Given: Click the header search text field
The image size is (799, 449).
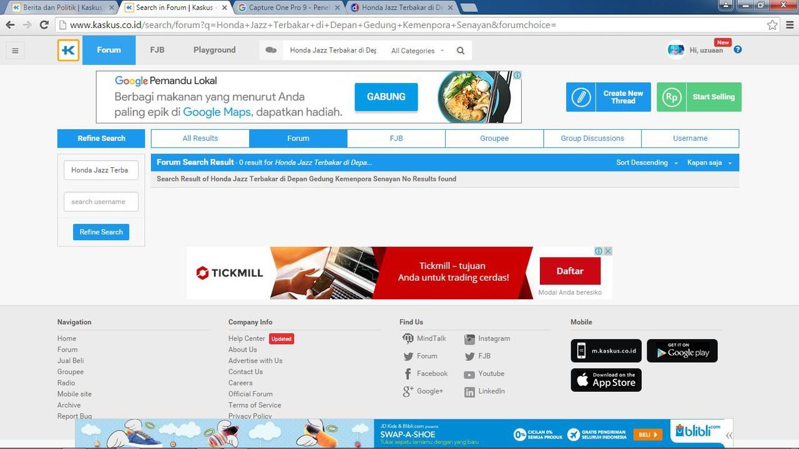Looking at the screenshot, I should 333,51.
